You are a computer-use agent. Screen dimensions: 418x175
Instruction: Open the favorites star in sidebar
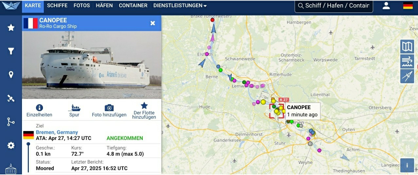(x=11, y=28)
